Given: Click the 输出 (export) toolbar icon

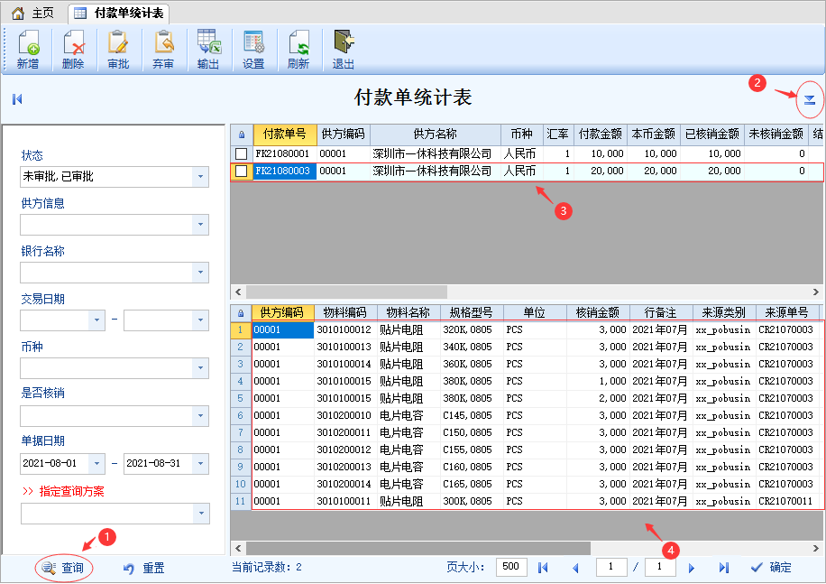Looking at the screenshot, I should [208, 50].
